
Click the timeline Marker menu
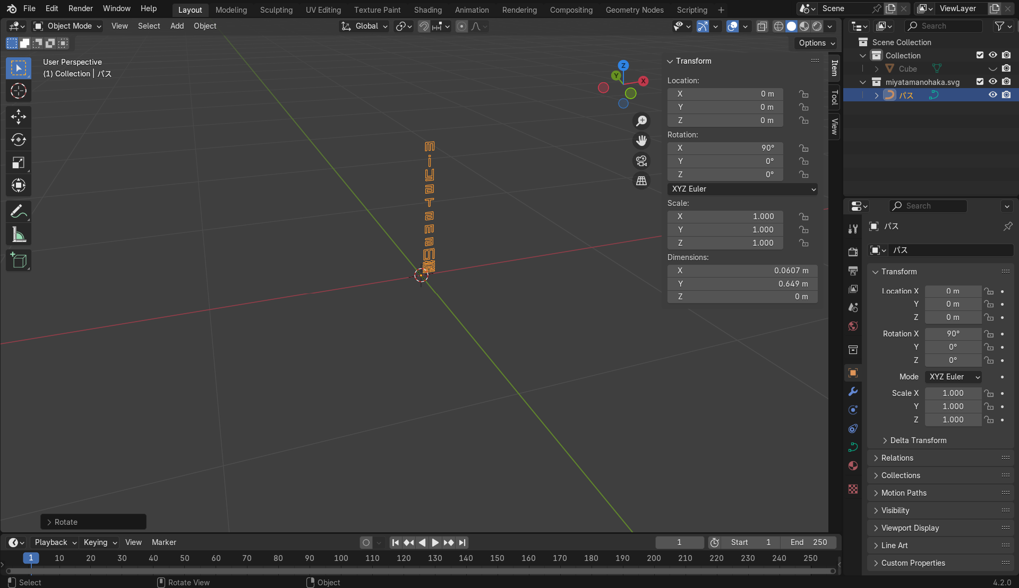click(164, 542)
